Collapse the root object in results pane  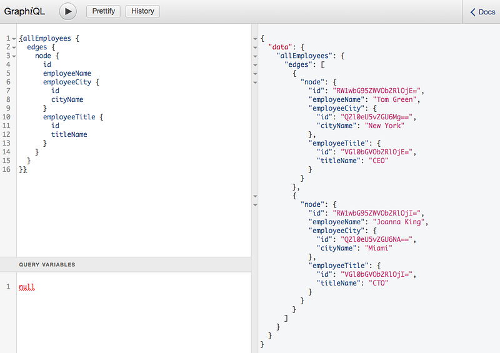(x=254, y=38)
